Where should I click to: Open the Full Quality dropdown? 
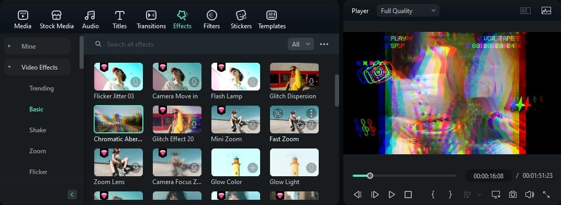click(408, 11)
